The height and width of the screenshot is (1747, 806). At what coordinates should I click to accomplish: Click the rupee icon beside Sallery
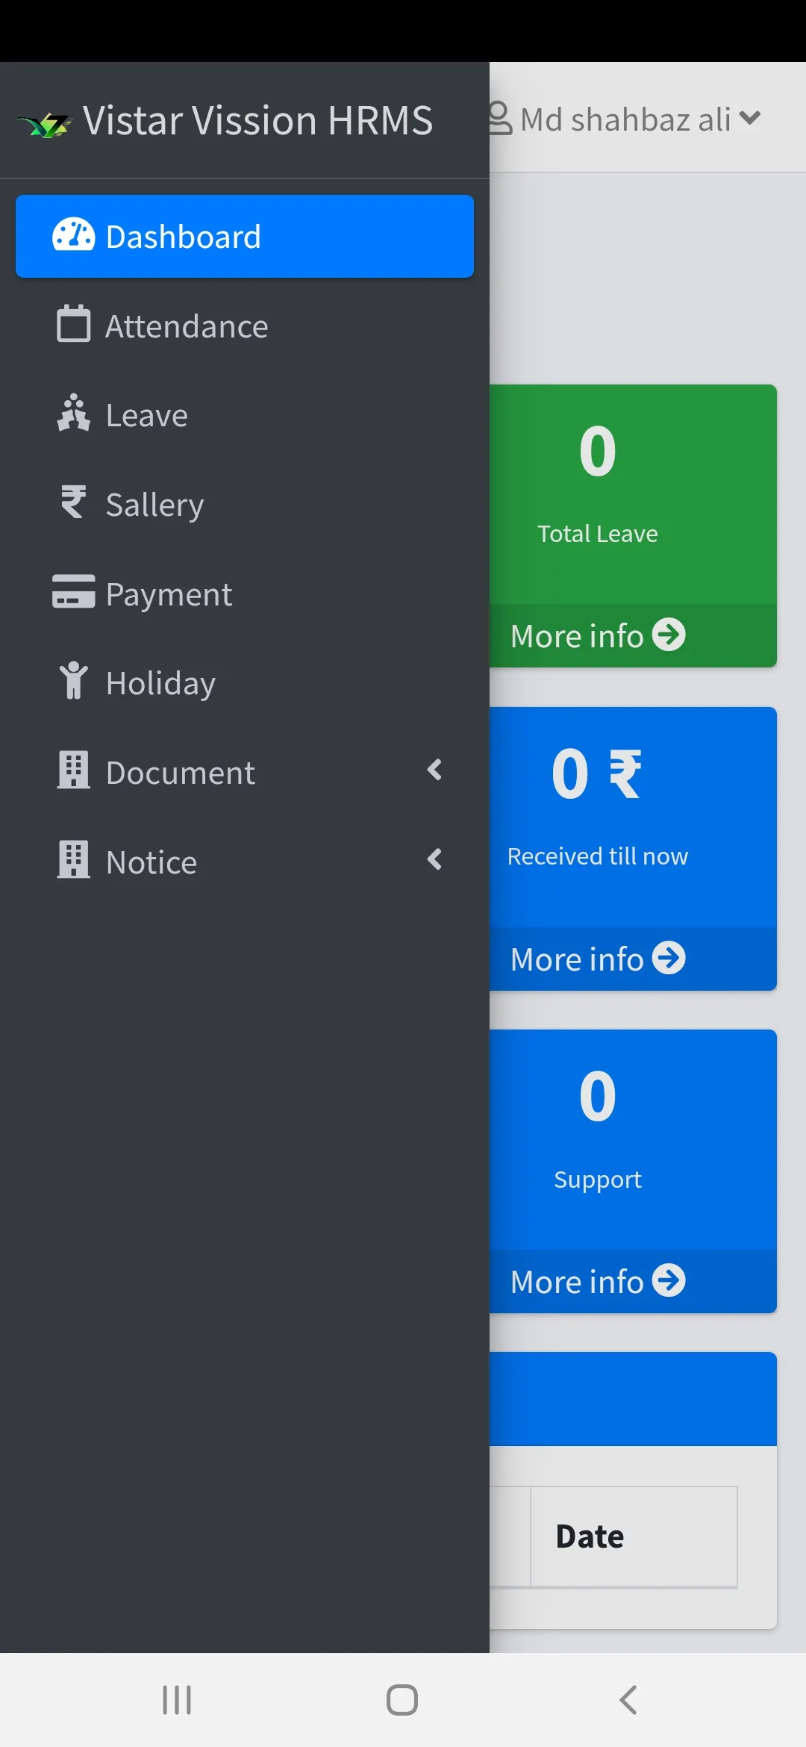(73, 502)
